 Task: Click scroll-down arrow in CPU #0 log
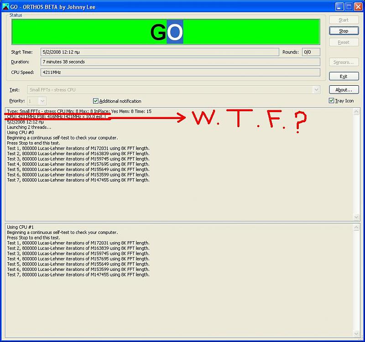tap(356, 217)
